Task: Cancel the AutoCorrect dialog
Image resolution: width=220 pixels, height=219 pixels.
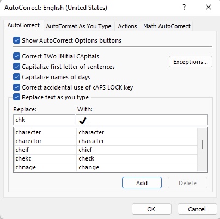Action: click(197, 209)
